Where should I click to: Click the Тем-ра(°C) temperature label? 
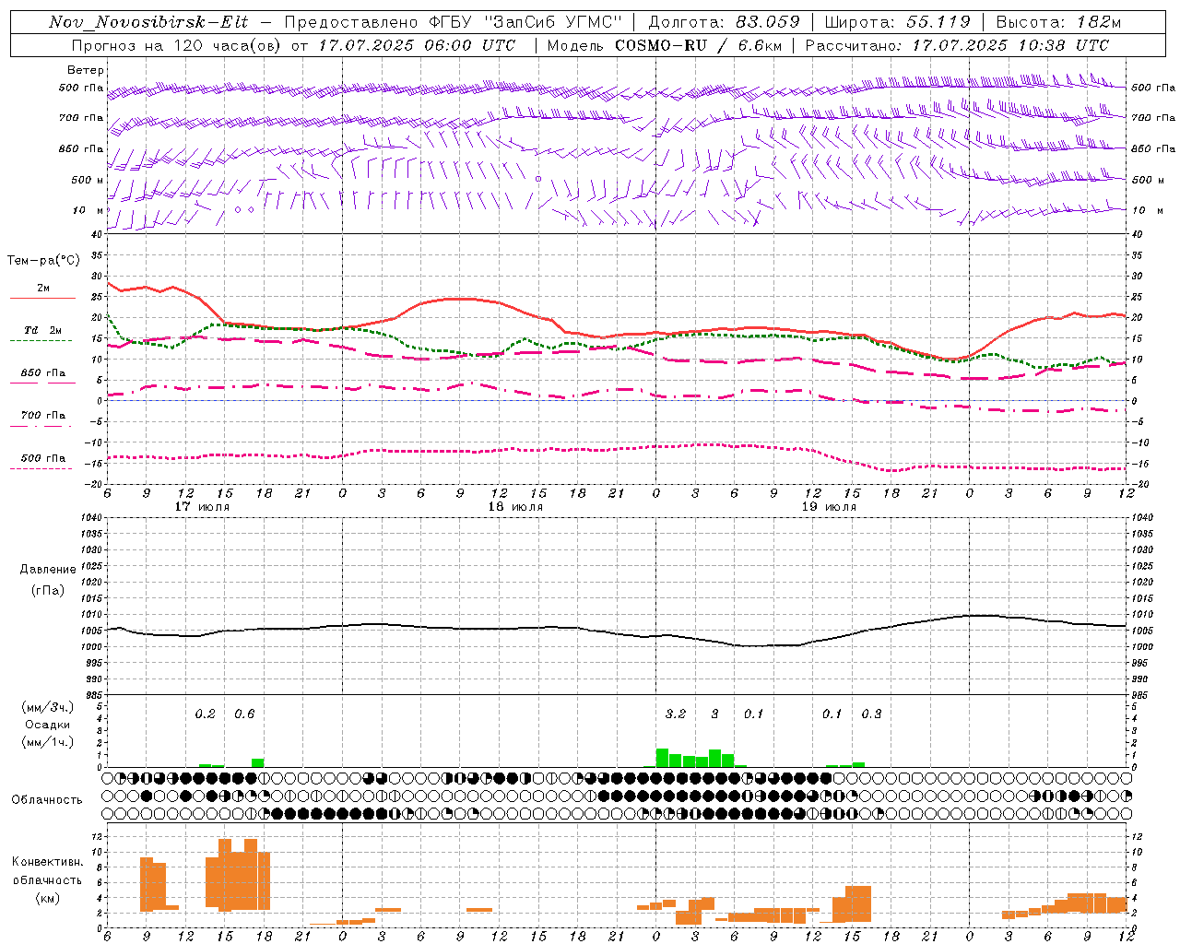coord(43,261)
